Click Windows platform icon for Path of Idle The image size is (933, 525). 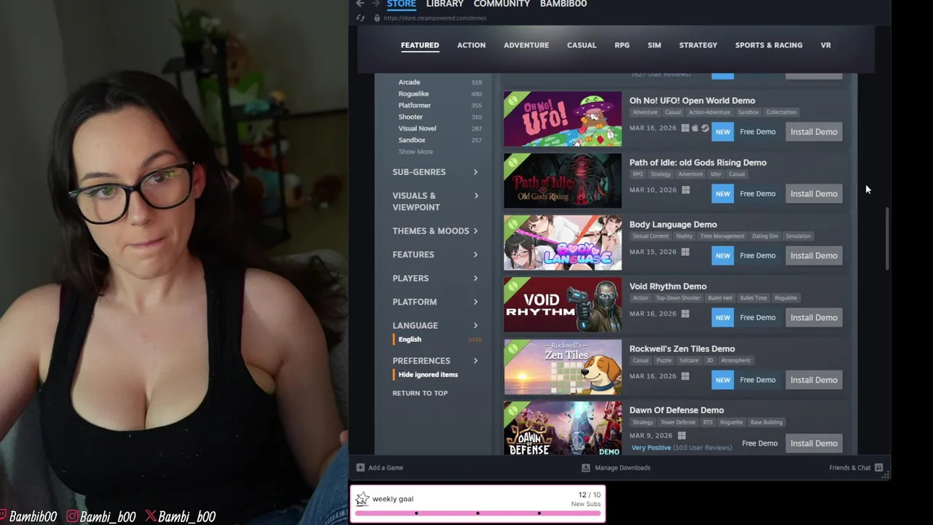(685, 190)
